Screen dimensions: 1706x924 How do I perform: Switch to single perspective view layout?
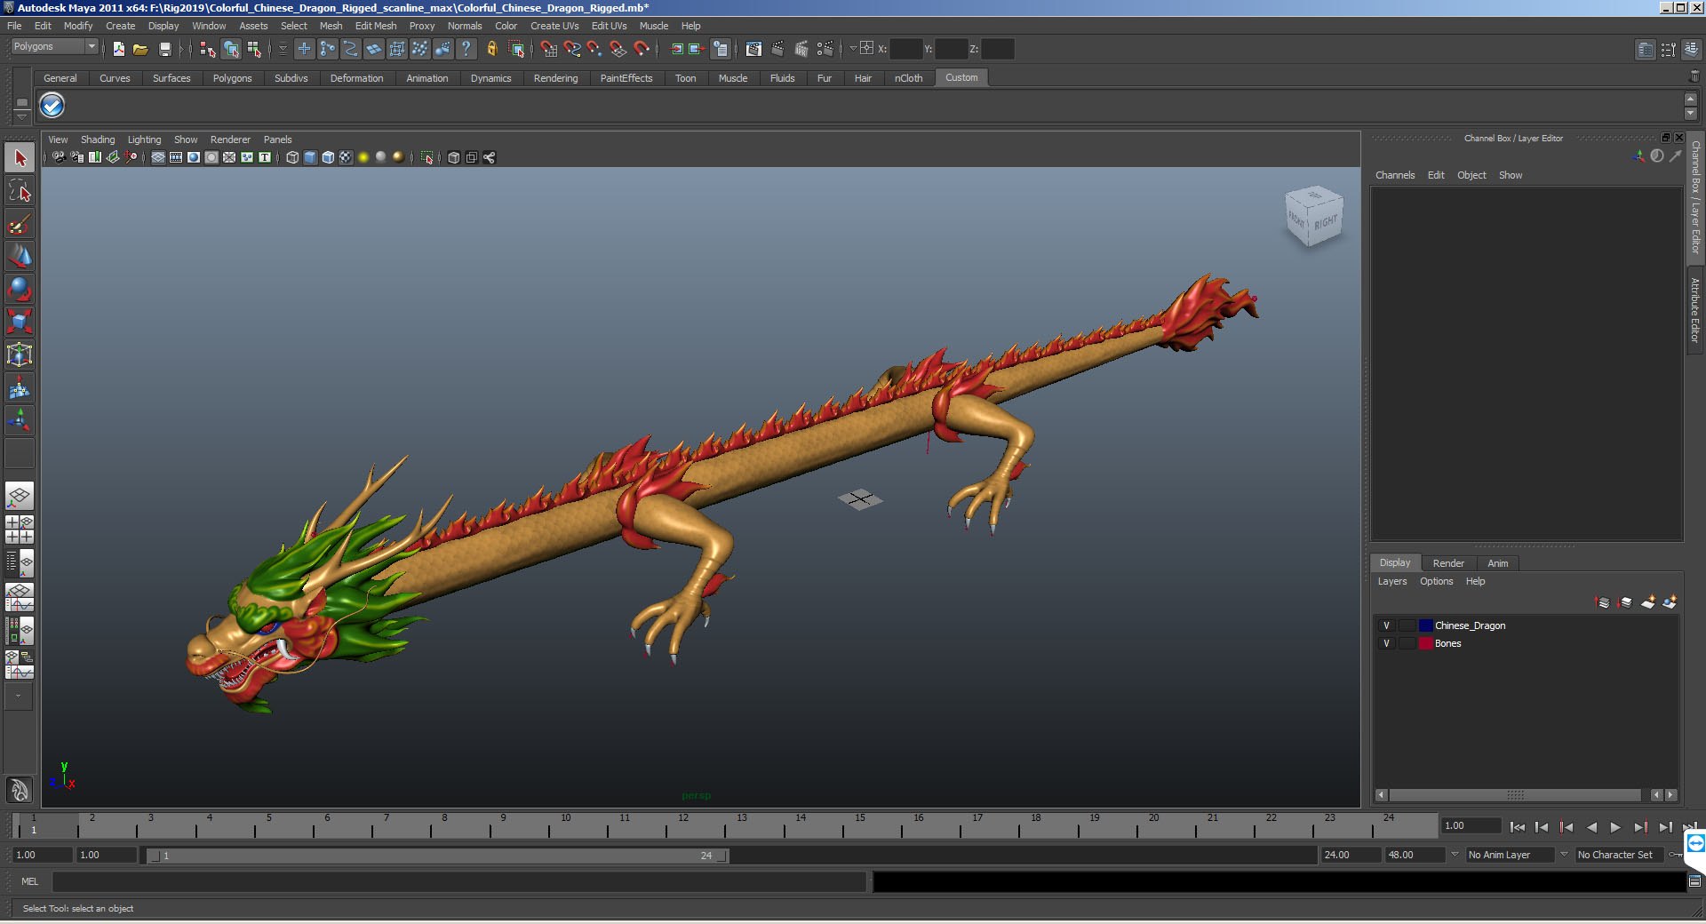pyautogui.click(x=20, y=497)
